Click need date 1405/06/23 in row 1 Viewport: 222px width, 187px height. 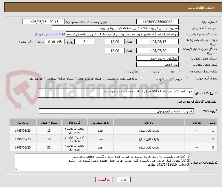[x=23, y=131]
